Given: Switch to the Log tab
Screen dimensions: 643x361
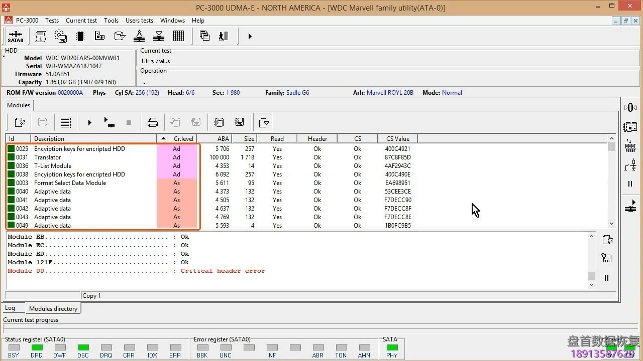Looking at the screenshot, I should pyautogui.click(x=10, y=308).
